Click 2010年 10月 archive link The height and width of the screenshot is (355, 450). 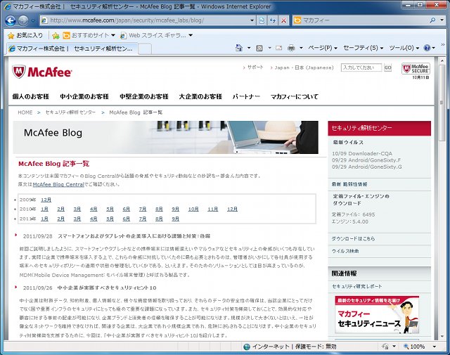[x=193, y=209]
